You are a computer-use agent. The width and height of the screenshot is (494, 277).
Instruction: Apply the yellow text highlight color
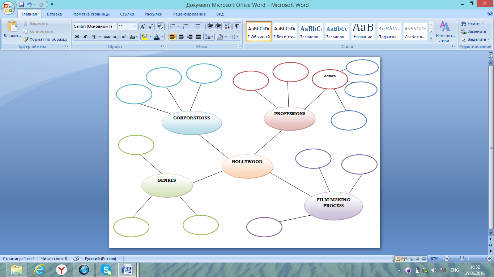click(x=144, y=37)
